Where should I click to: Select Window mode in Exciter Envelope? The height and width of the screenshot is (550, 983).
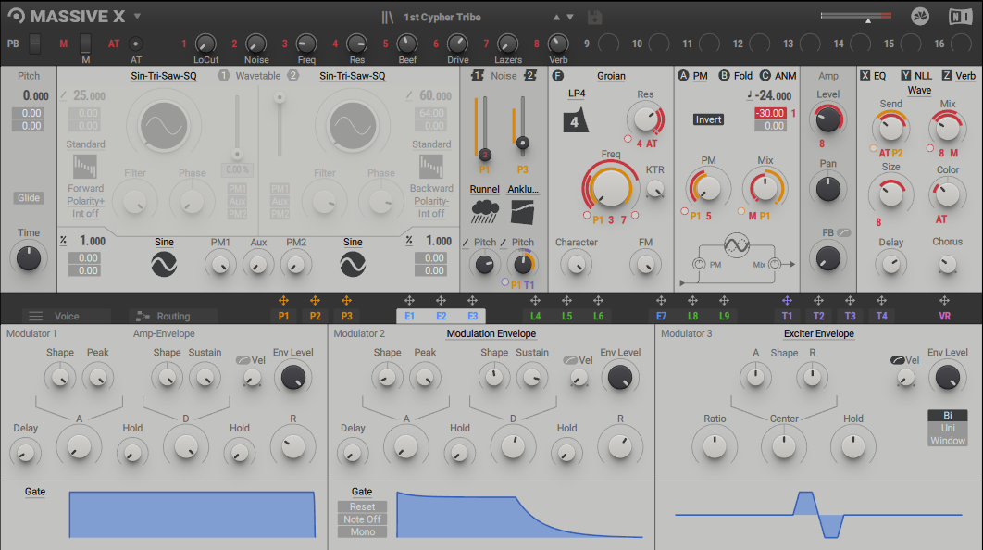[947, 440]
